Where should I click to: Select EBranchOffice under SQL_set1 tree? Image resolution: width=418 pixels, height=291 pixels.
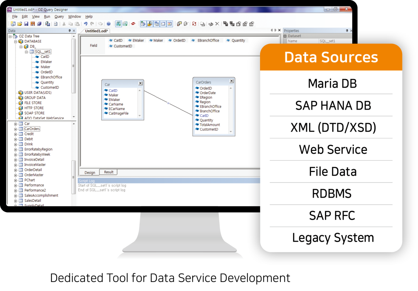coord(51,77)
